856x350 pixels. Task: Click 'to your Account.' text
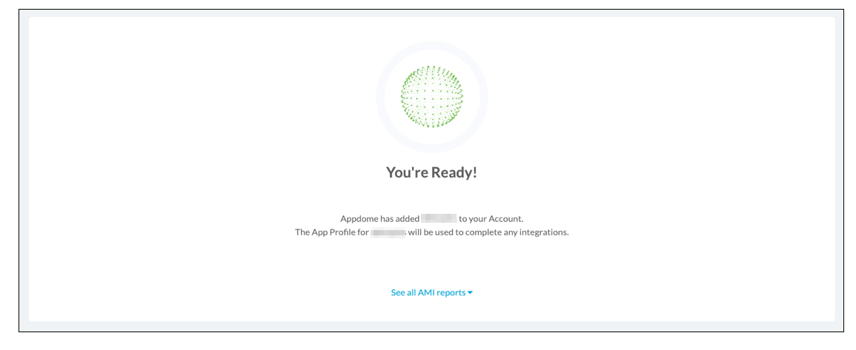[491, 218]
